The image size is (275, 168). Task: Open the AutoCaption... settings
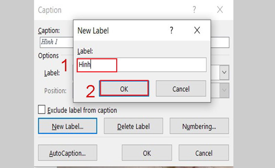67,153
